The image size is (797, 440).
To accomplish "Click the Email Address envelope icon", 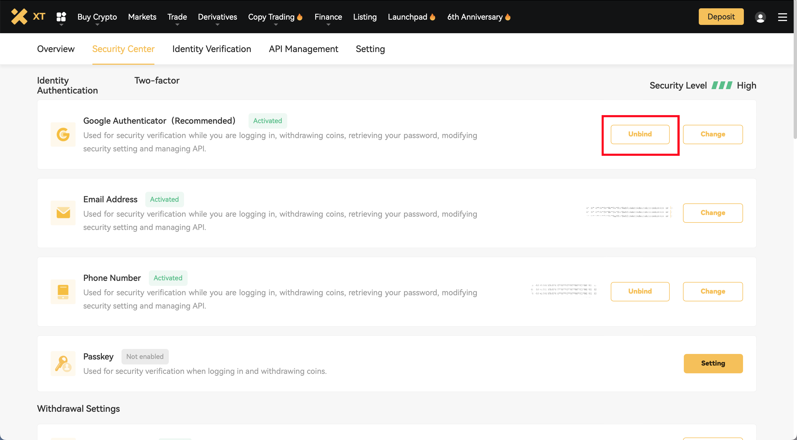I will coord(63,213).
